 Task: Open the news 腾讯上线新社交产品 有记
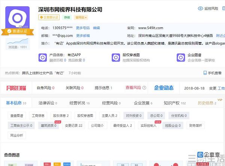click(43, 73)
